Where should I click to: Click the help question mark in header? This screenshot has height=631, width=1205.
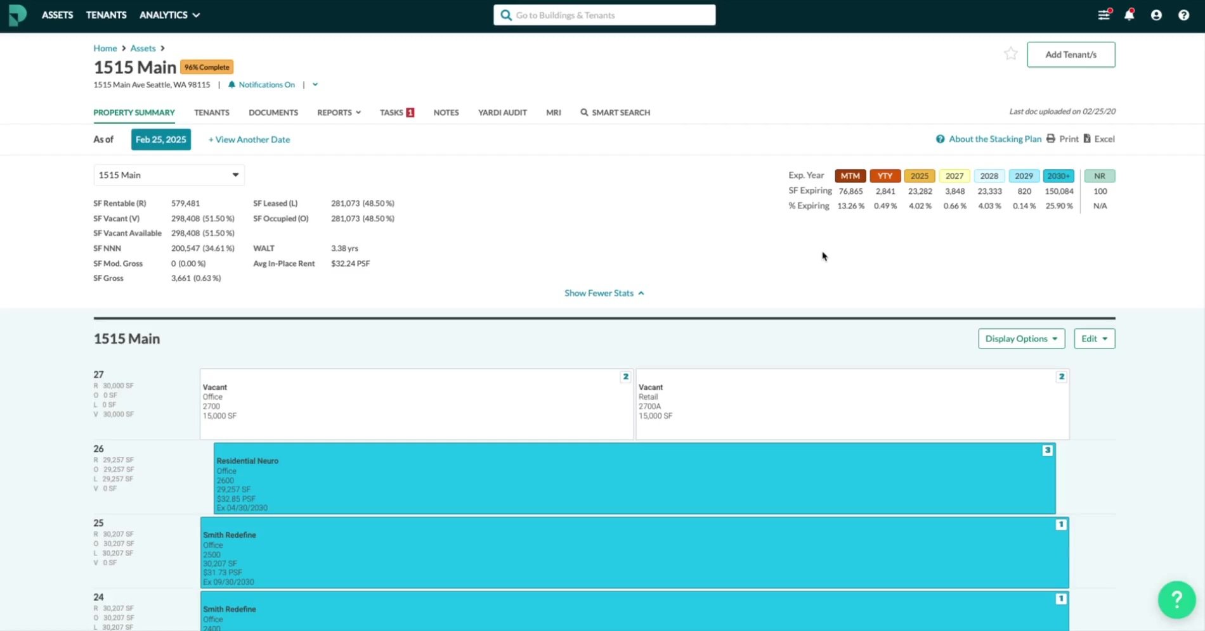(x=1183, y=15)
